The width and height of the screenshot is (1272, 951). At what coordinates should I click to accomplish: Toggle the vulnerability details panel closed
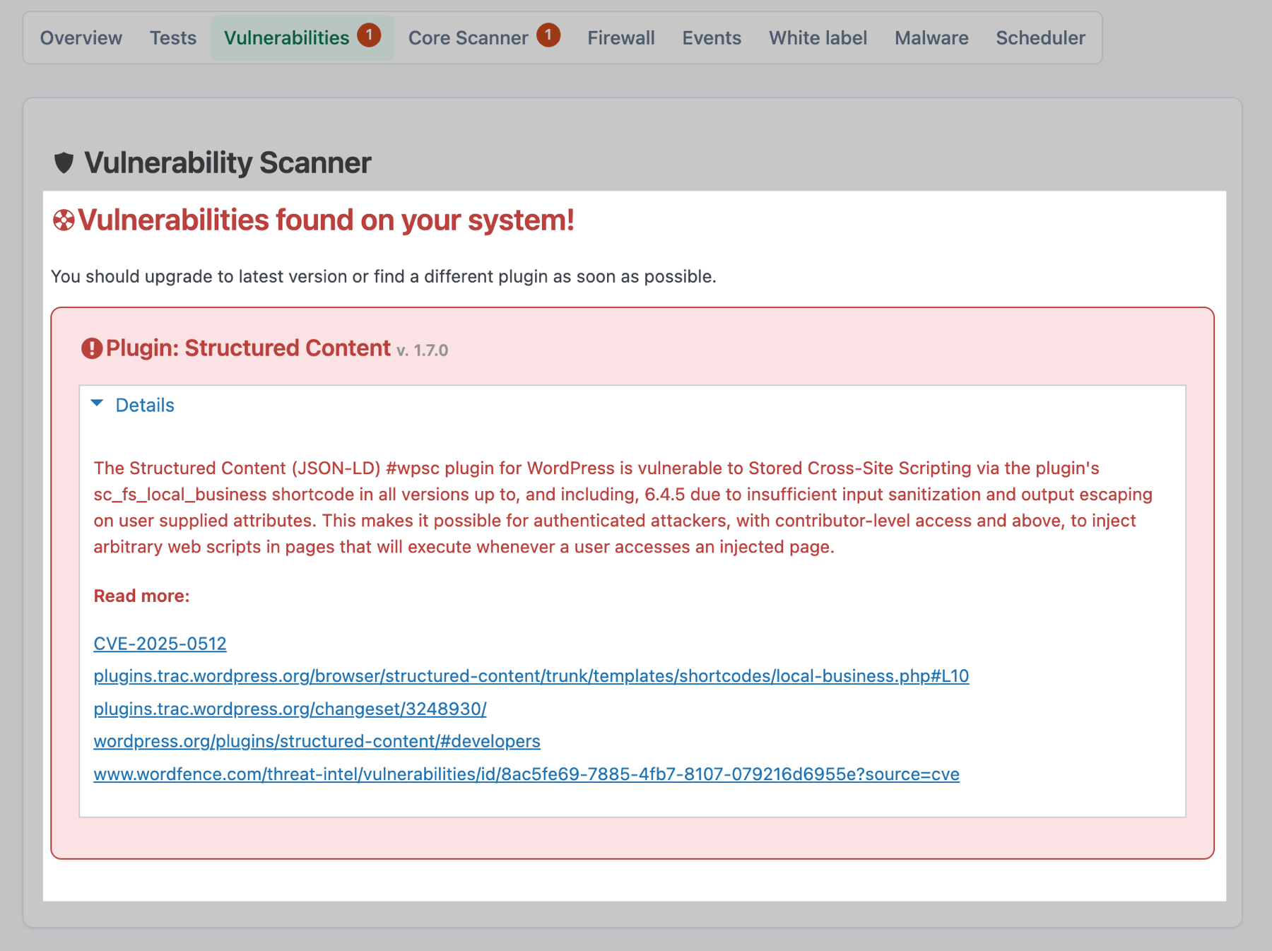(133, 404)
